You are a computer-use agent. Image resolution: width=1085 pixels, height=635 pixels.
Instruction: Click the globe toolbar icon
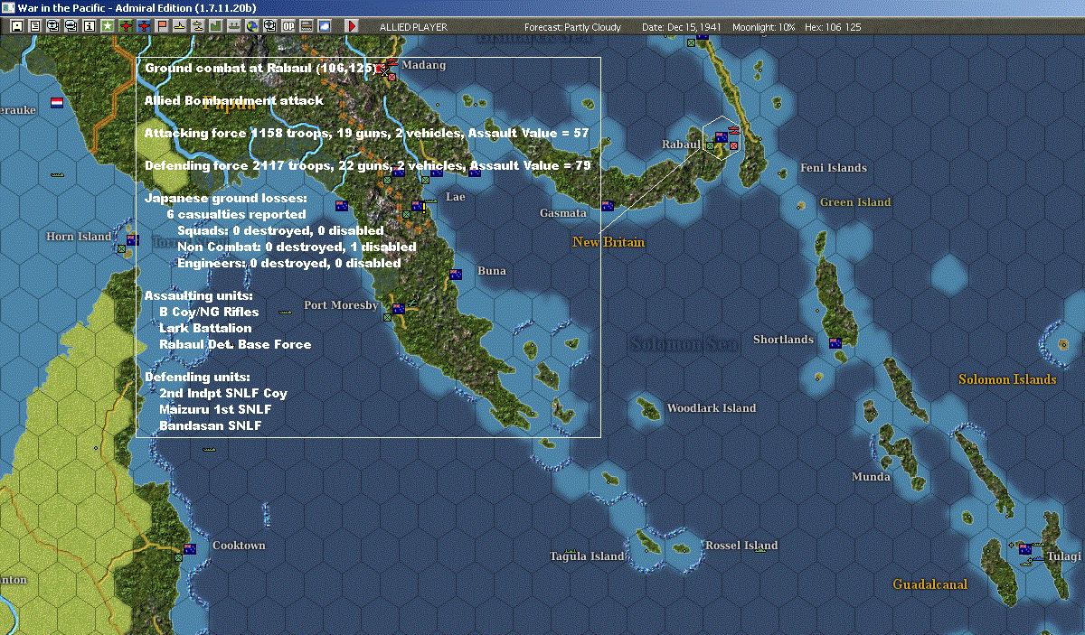[251, 26]
